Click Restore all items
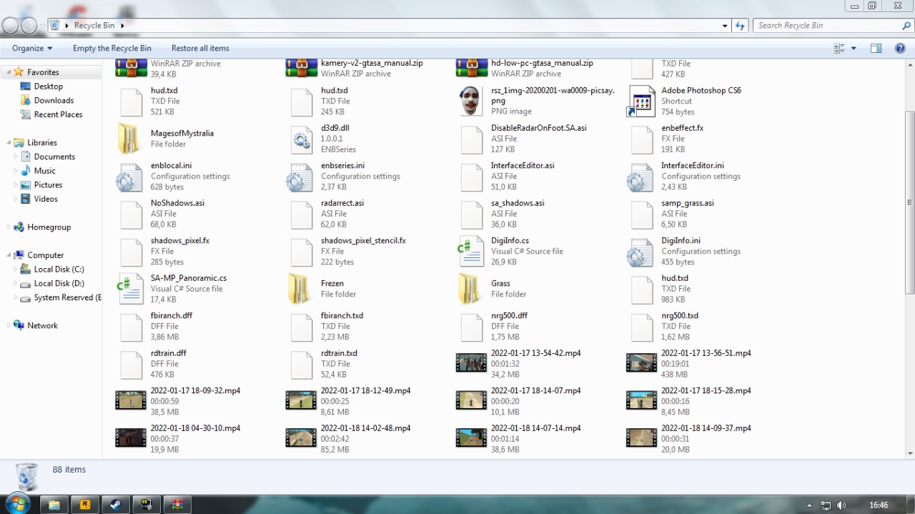 pyautogui.click(x=200, y=48)
